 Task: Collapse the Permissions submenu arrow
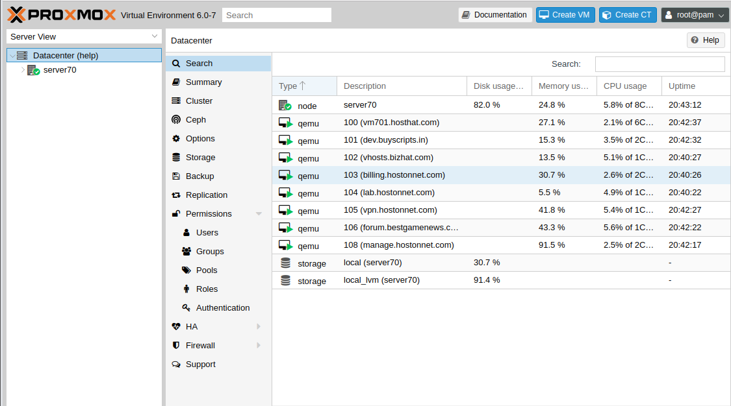click(x=259, y=214)
